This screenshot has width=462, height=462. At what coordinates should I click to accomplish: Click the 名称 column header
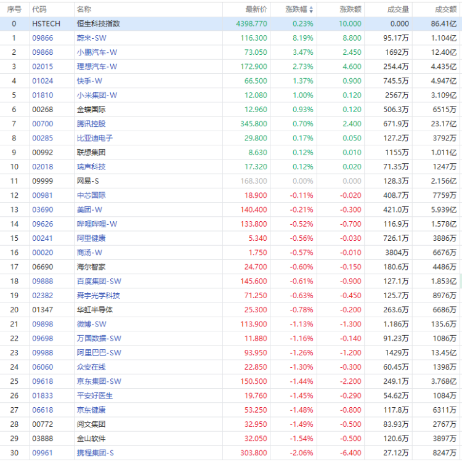pyautogui.click(x=84, y=9)
